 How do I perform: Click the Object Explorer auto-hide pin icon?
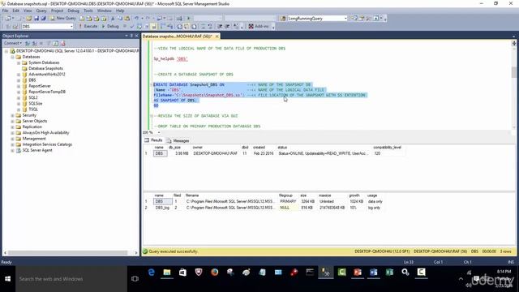click(x=131, y=36)
